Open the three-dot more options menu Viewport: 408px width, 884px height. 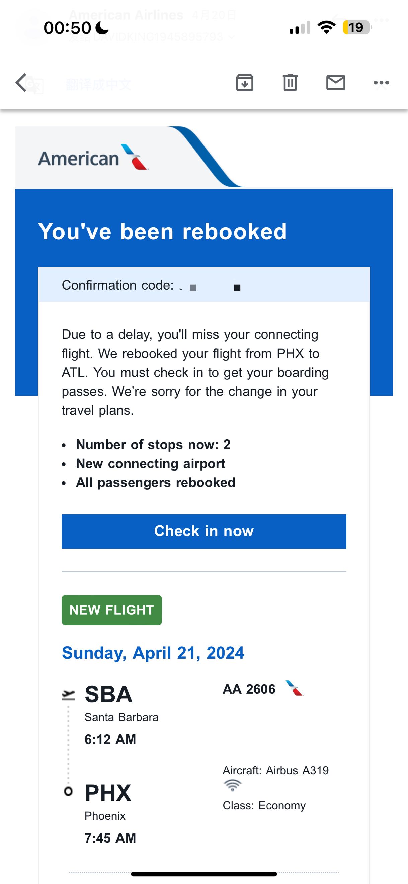tap(381, 83)
